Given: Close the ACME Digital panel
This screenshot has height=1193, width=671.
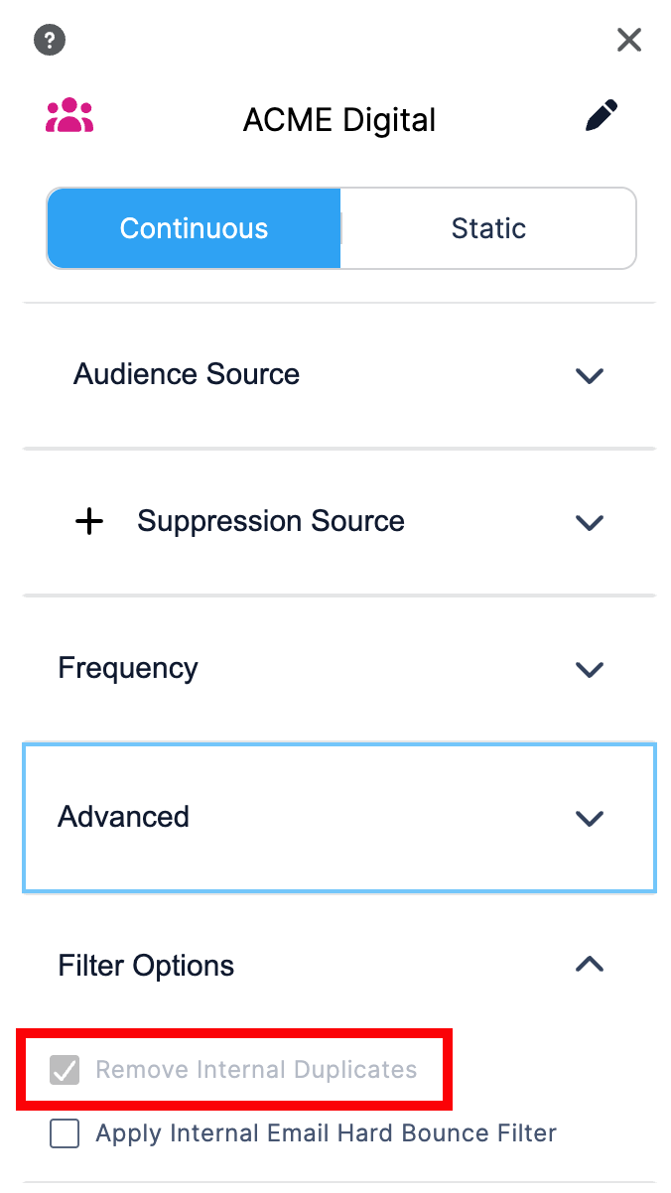Looking at the screenshot, I should pyautogui.click(x=629, y=40).
